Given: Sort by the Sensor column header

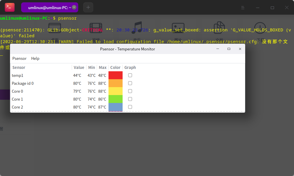Looking at the screenshot, I should point(41,67).
